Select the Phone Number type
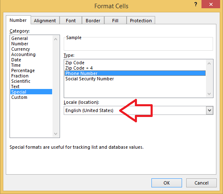 point(135,73)
